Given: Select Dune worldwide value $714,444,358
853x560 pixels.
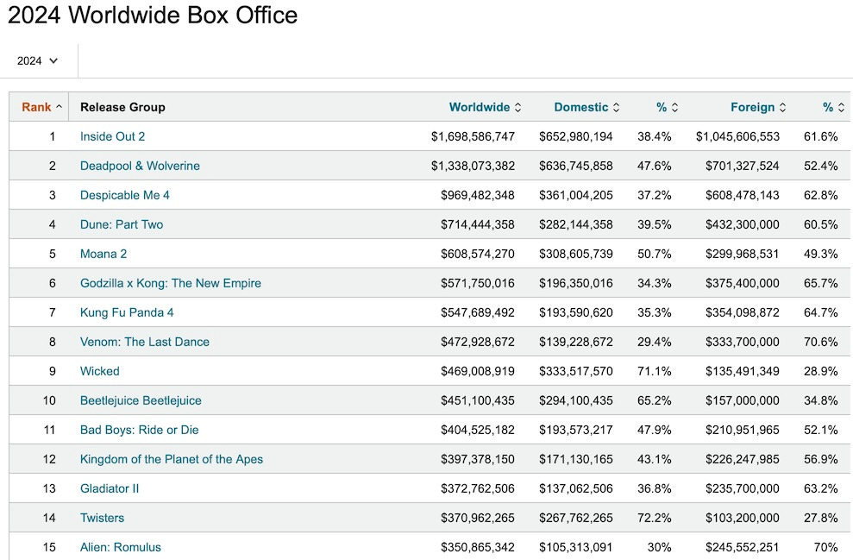Looking at the screenshot, I should 477,224.
